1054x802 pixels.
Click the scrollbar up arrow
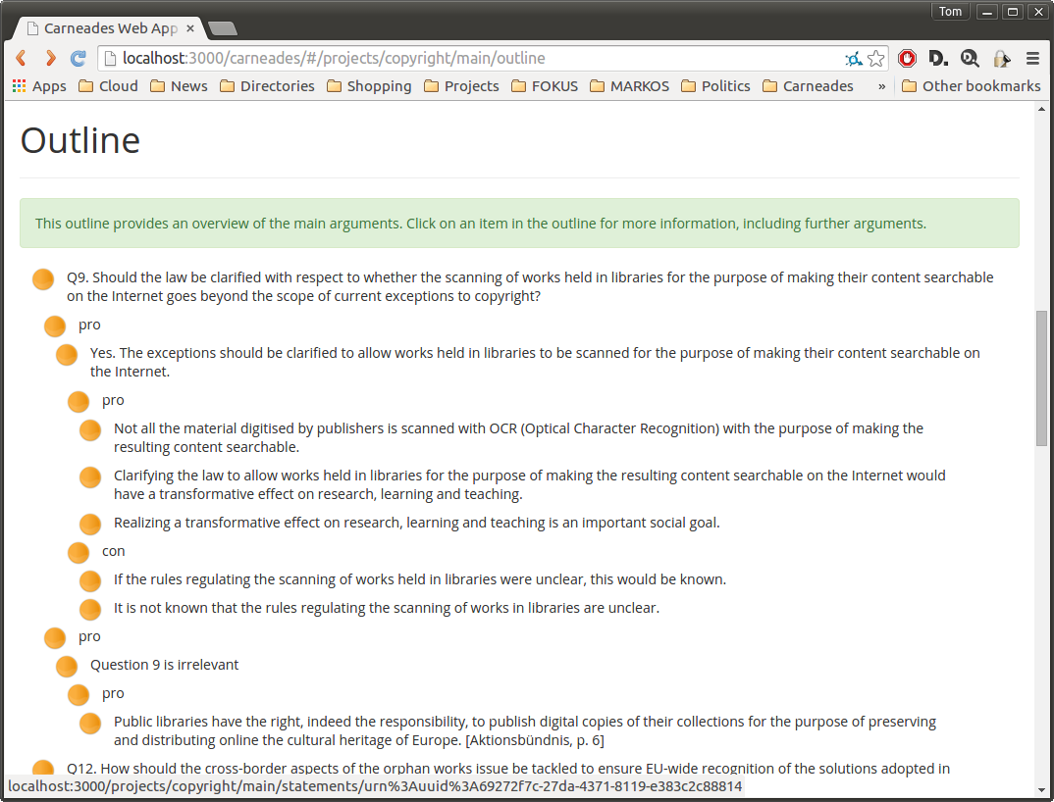(1042, 110)
